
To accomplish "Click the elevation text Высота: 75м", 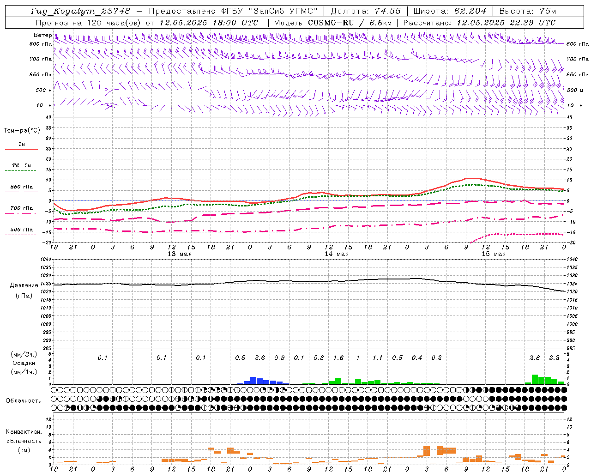I will (x=528, y=11).
